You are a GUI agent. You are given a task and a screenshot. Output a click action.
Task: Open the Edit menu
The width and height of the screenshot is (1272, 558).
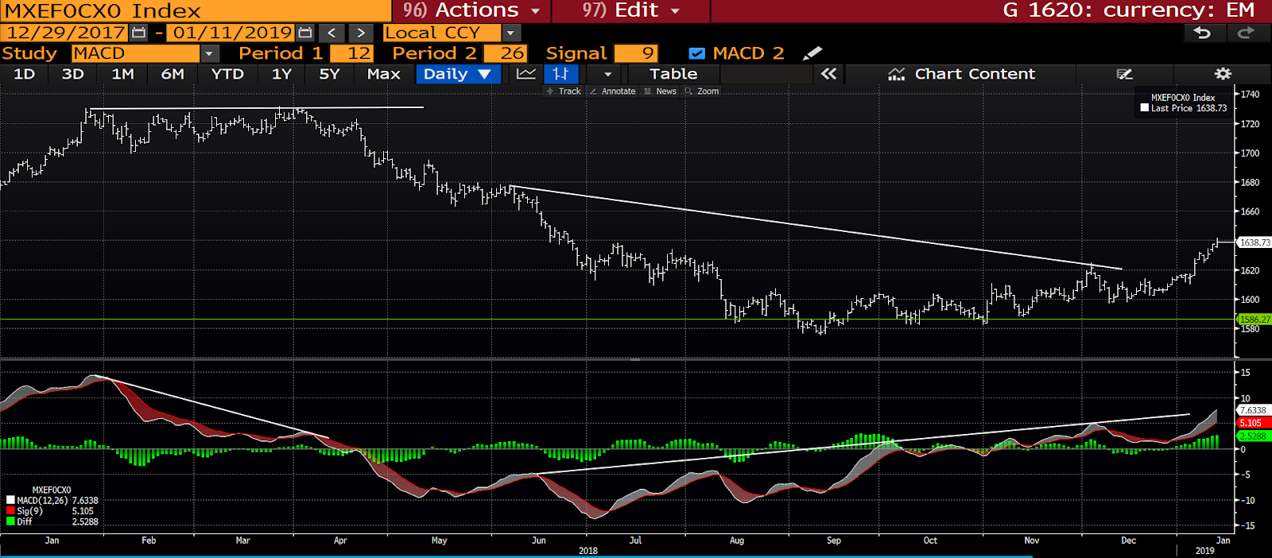(631, 10)
